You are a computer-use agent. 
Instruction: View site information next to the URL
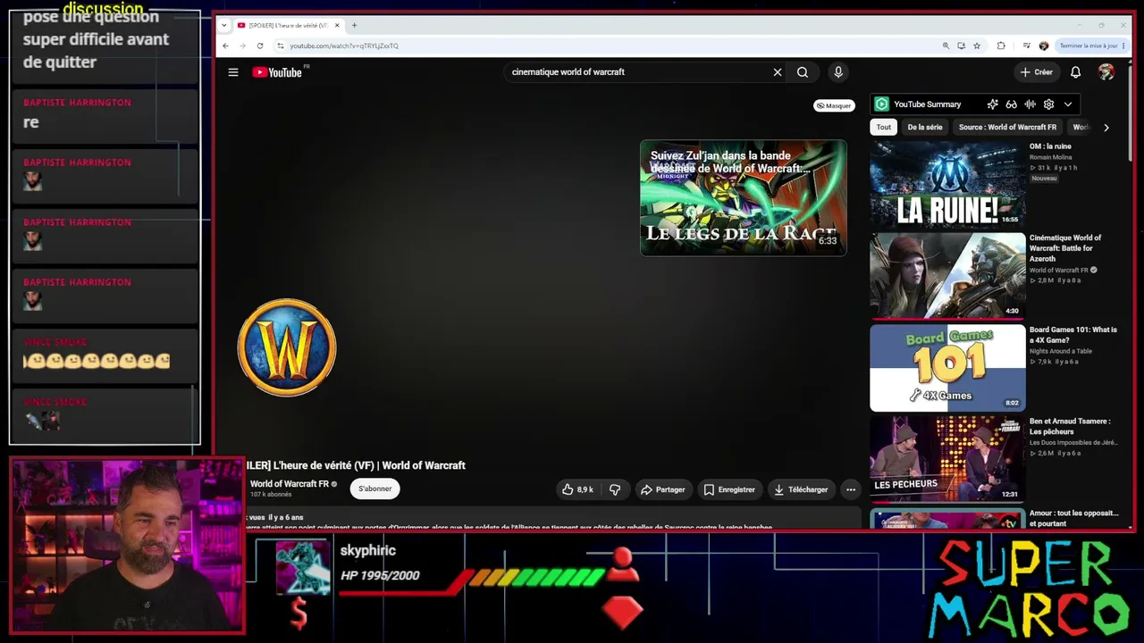tap(280, 46)
